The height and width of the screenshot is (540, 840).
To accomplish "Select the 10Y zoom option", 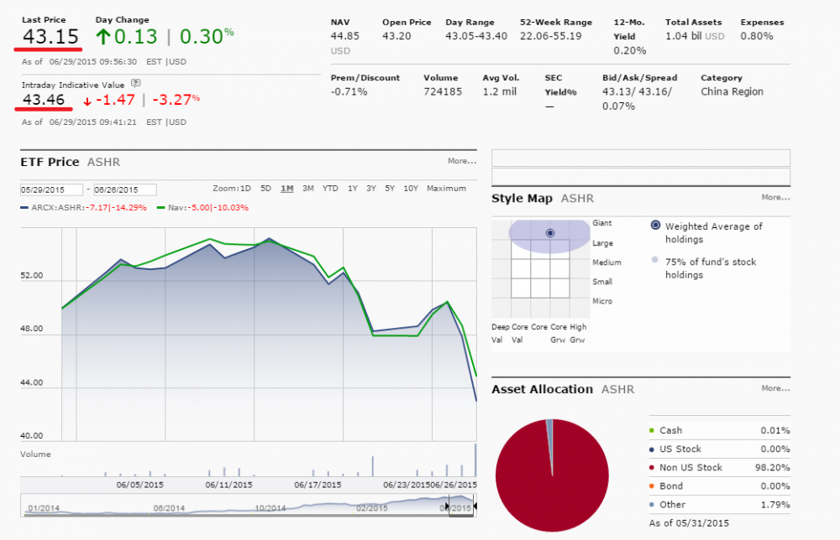I will pyautogui.click(x=411, y=189).
